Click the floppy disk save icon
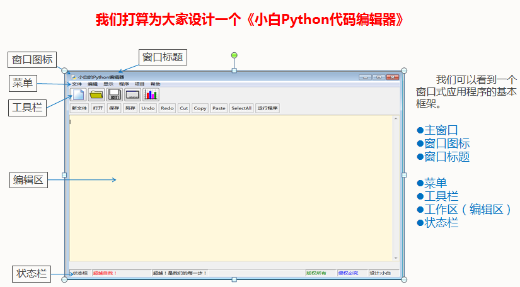Viewport: 520px width, 287px height. (115, 94)
